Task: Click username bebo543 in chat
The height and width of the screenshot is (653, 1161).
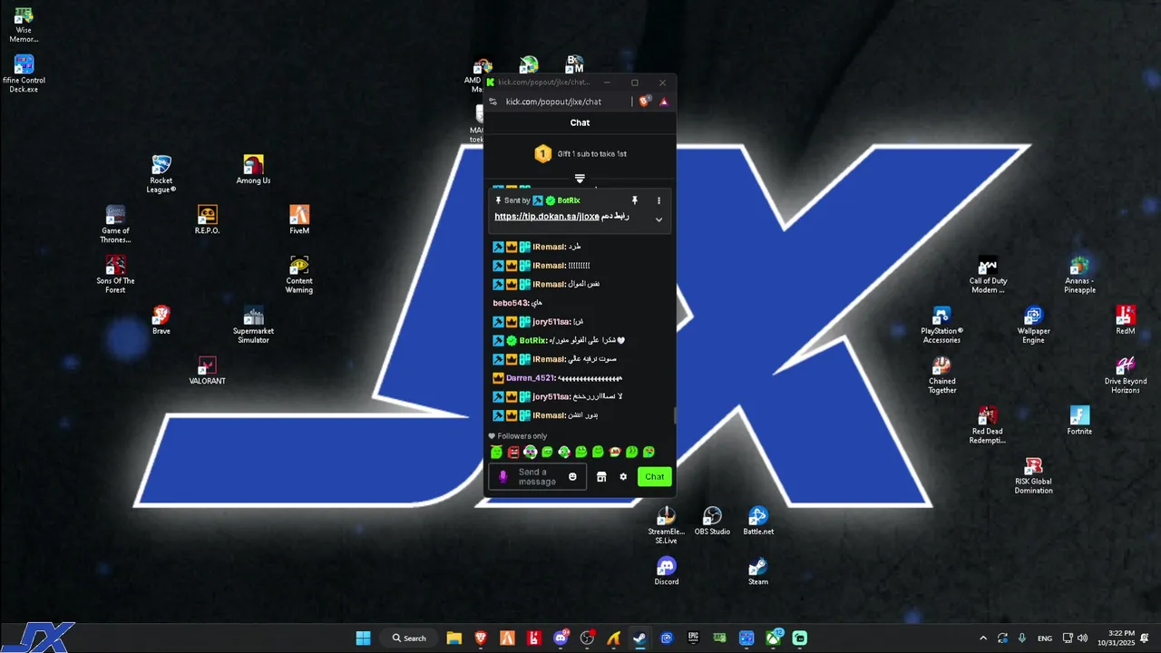Action: click(511, 303)
